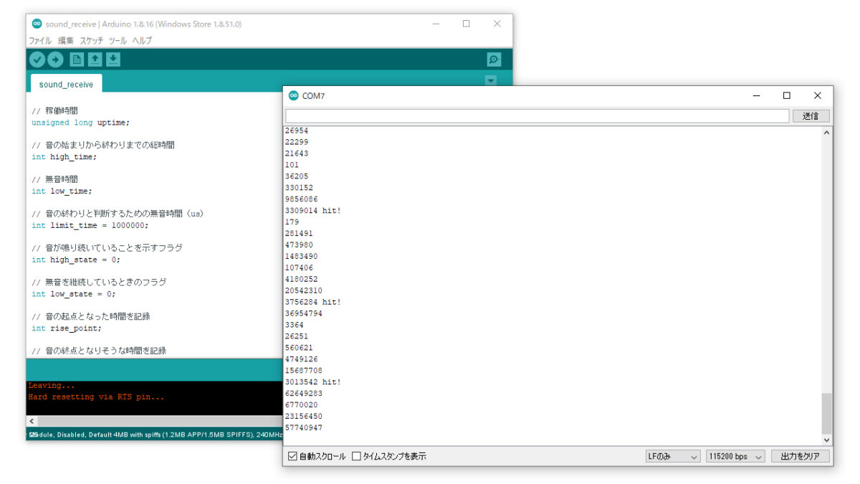Expand the tab options dropdown arrow

pyautogui.click(x=490, y=81)
